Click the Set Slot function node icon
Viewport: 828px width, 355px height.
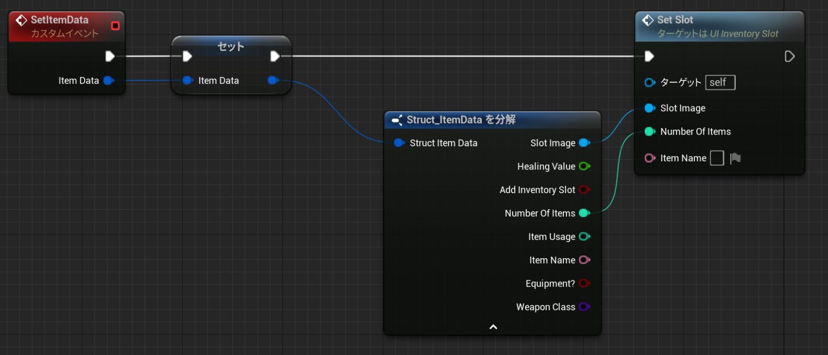648,20
